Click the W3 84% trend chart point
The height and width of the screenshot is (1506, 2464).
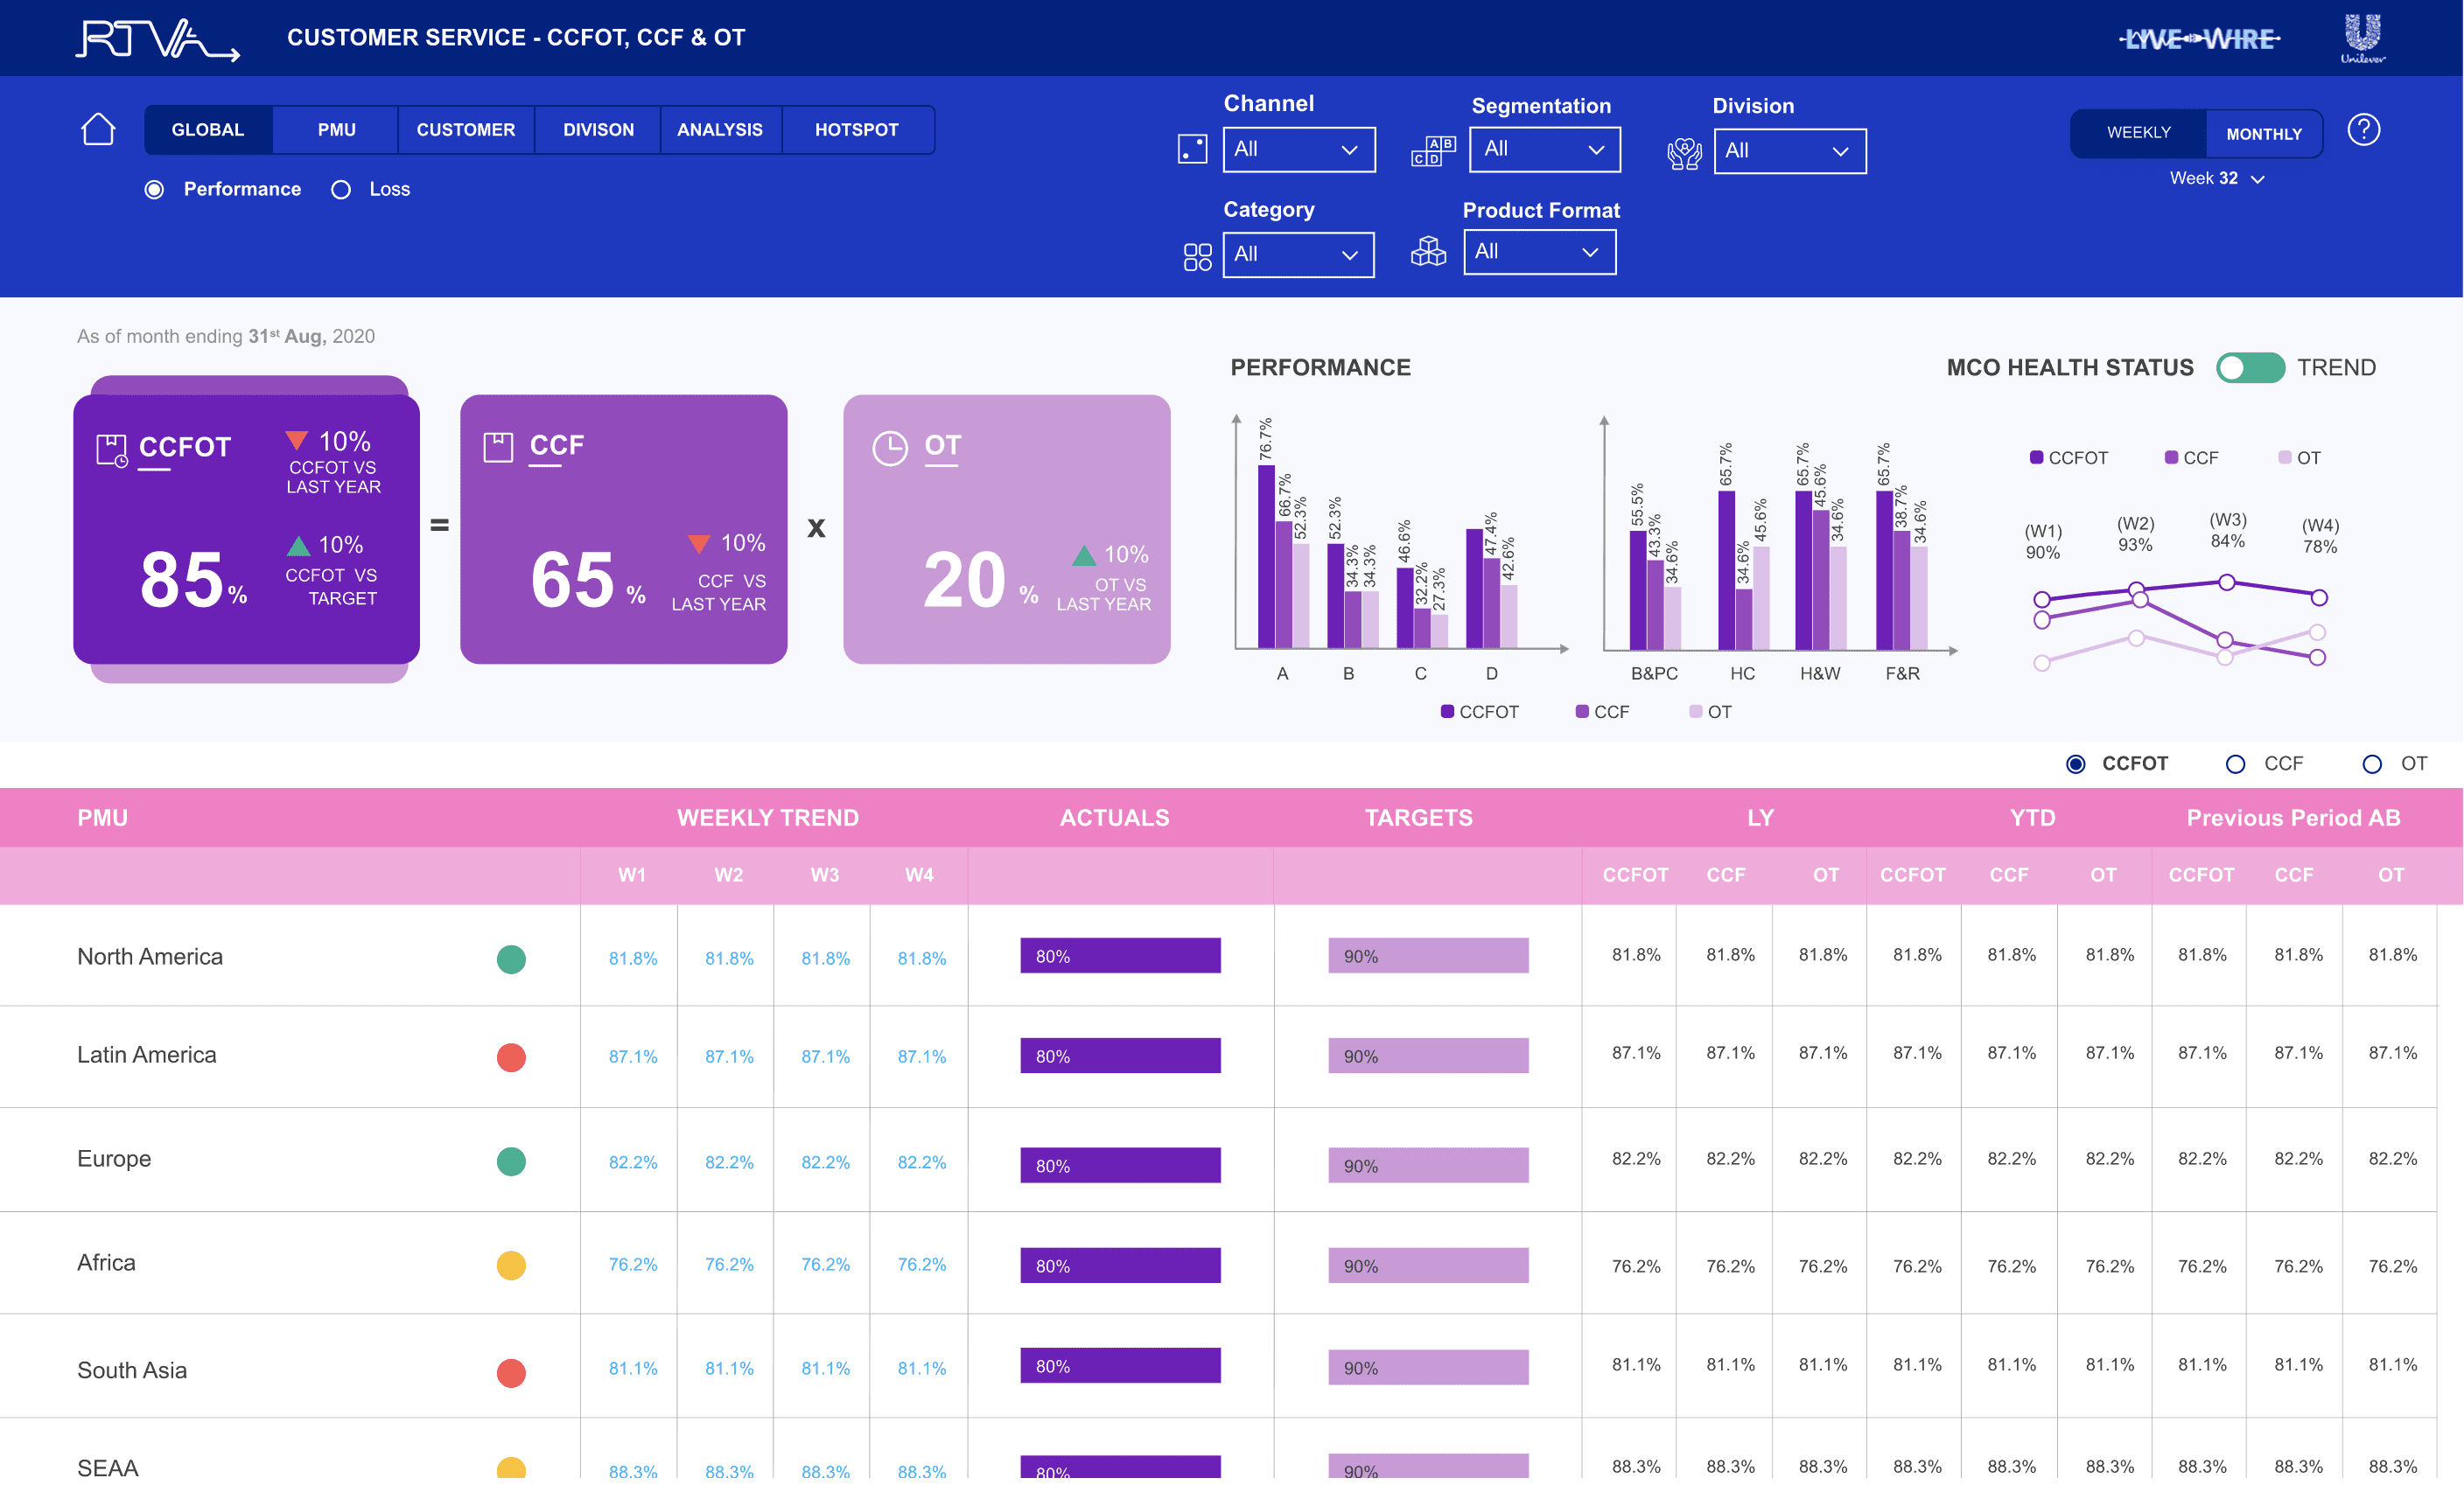pos(2227,582)
